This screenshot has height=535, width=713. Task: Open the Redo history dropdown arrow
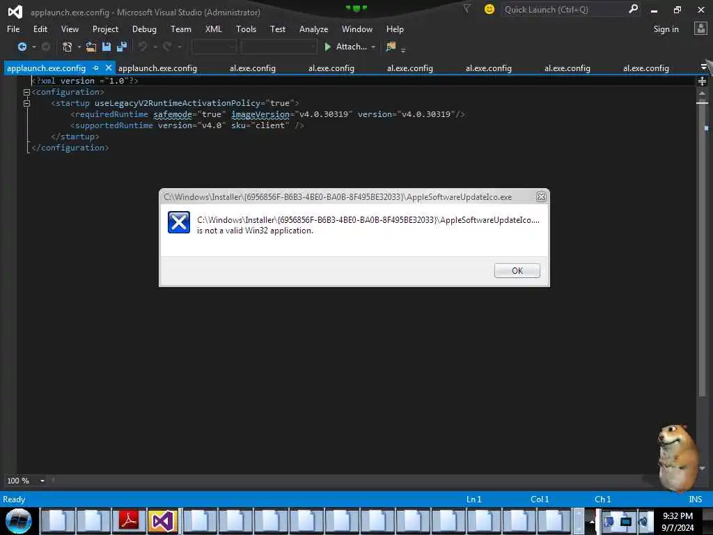180,47
